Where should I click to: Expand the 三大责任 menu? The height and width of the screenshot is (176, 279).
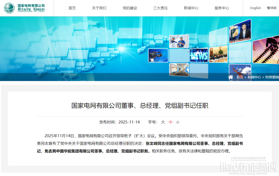(160, 8)
